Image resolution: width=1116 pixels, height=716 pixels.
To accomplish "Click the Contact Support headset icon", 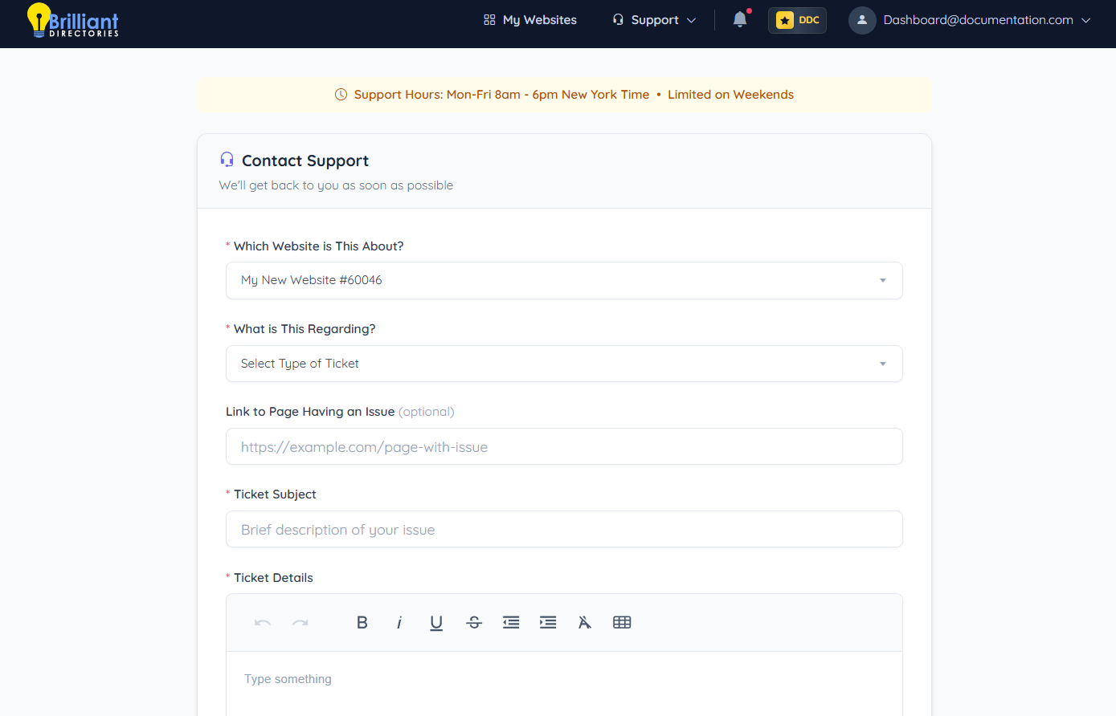I will coord(227,160).
